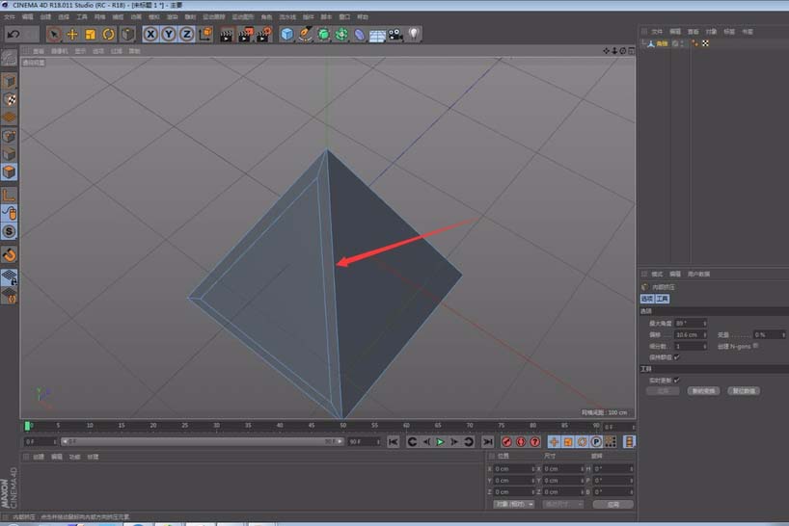789x526 pixels.
Task: Click the reset values button
Action: tap(744, 391)
